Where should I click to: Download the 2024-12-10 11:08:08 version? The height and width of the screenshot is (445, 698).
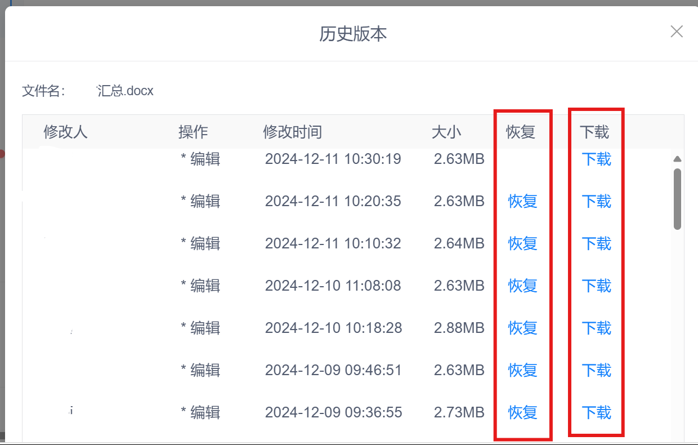[x=596, y=286]
